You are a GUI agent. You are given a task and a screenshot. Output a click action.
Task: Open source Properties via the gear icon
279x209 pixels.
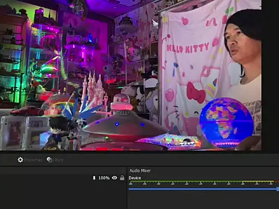[x=20, y=160]
